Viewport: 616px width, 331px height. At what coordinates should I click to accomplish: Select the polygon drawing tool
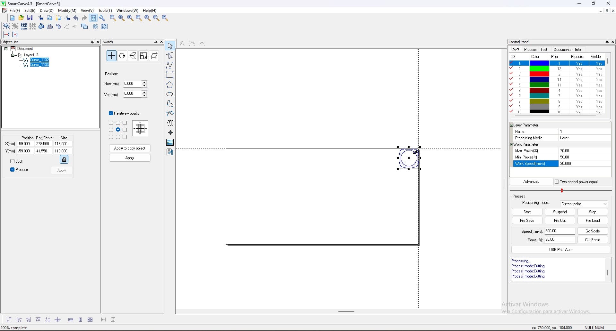[x=170, y=85]
